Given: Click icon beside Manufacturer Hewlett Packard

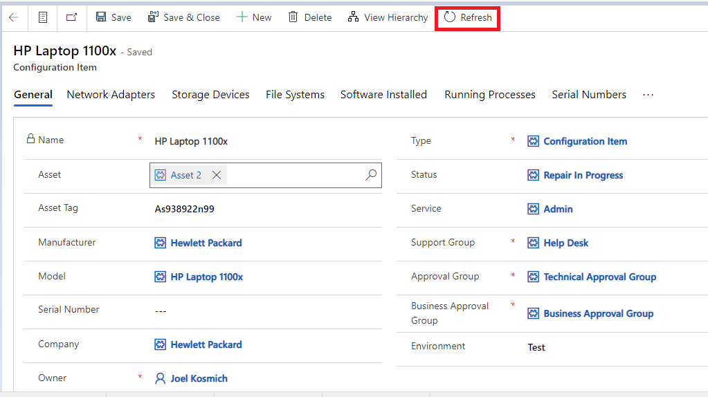Looking at the screenshot, I should (x=161, y=243).
